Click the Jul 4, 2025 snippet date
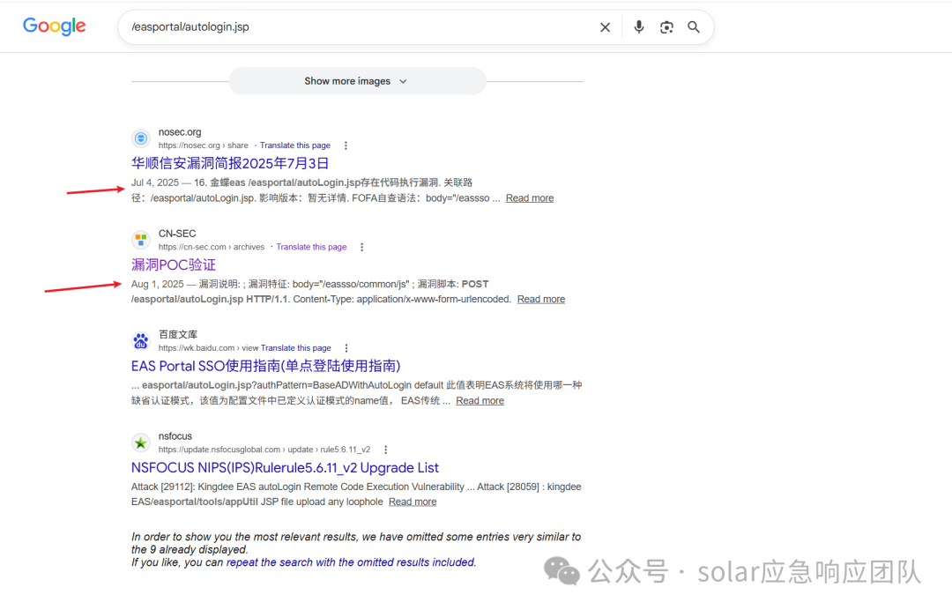952x610 pixels. (x=155, y=182)
